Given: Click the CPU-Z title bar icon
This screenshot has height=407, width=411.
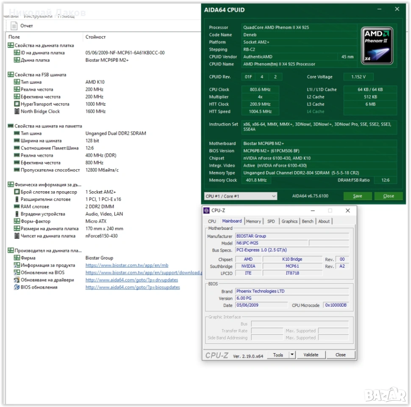Looking at the screenshot, I should click(x=206, y=210).
